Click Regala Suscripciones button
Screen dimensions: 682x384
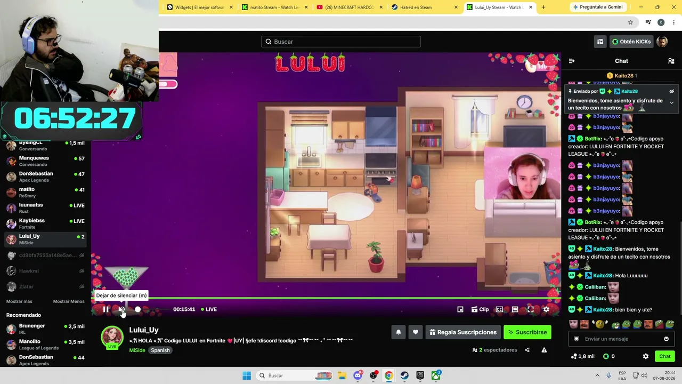(x=463, y=332)
